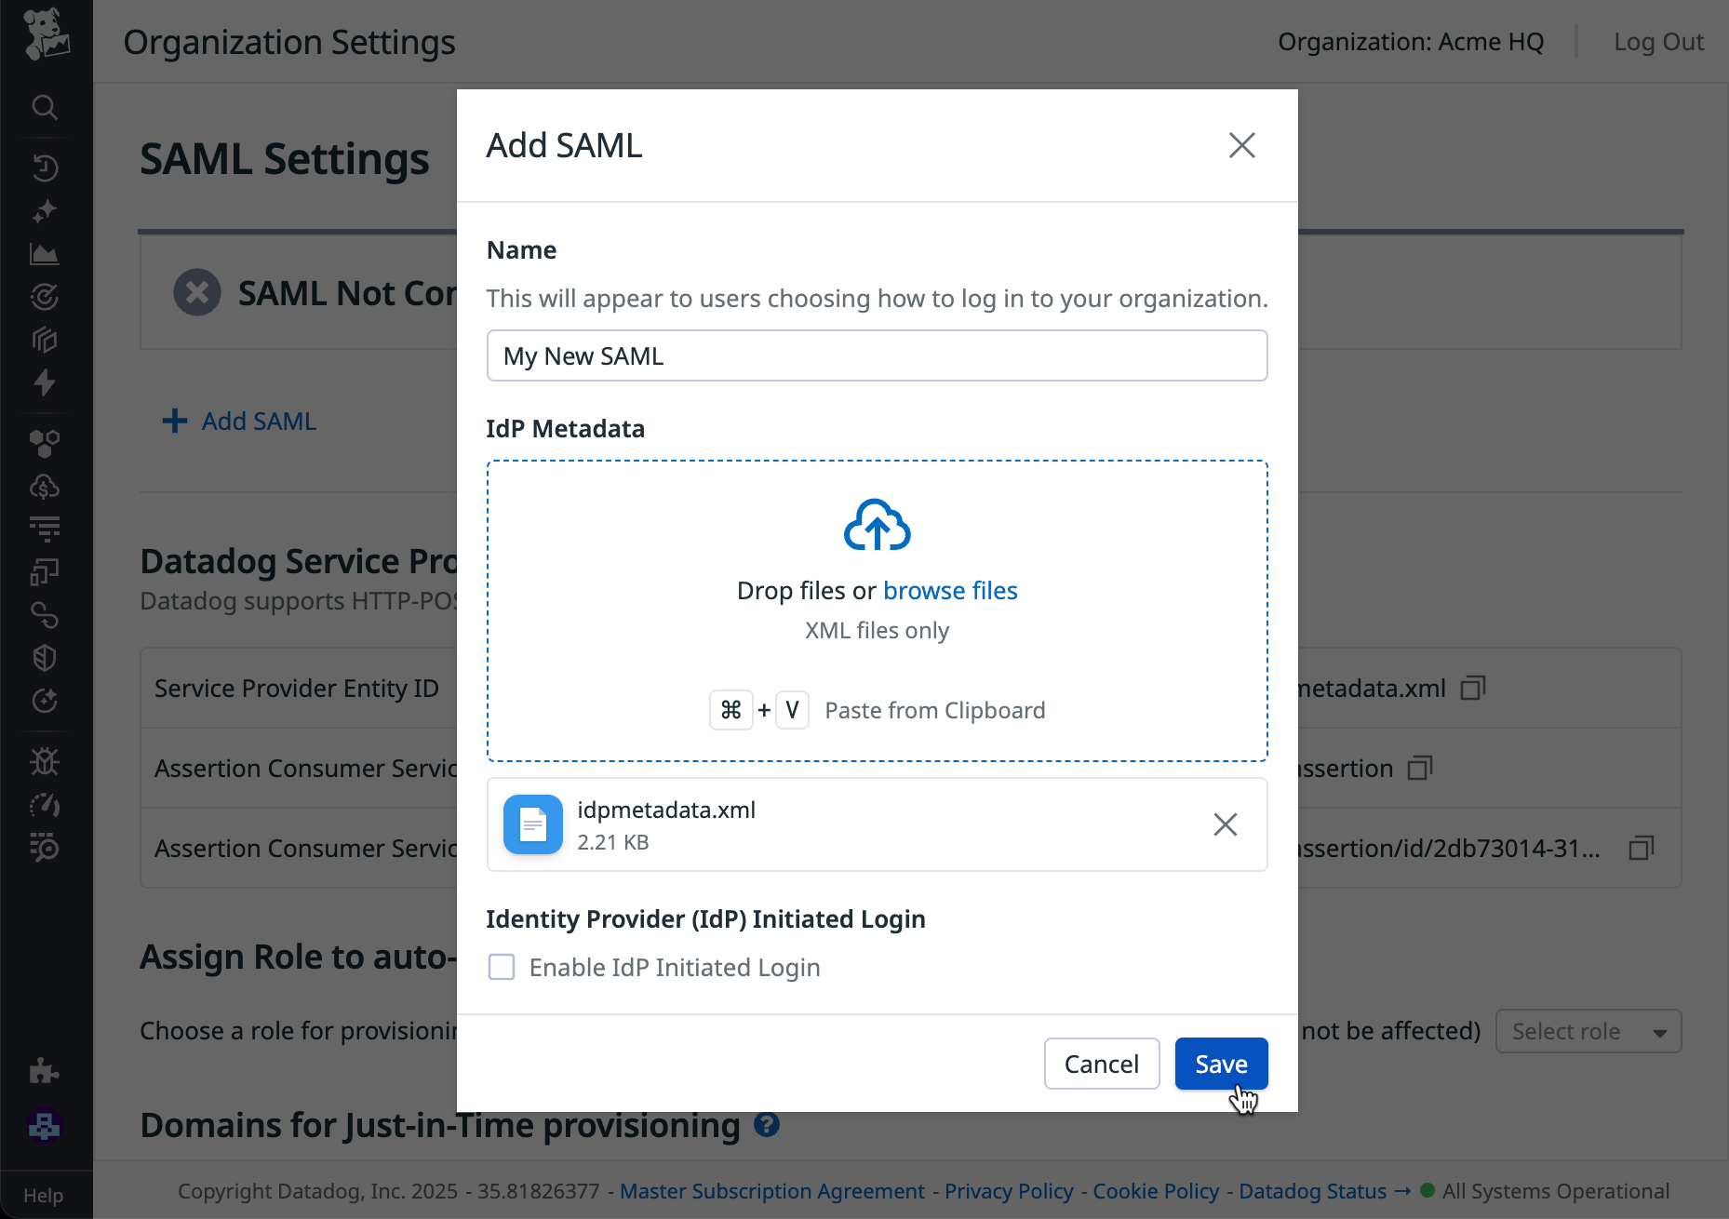Image resolution: width=1729 pixels, height=1219 pixels.
Task: Open the search icon in sidebar
Action: [45, 108]
